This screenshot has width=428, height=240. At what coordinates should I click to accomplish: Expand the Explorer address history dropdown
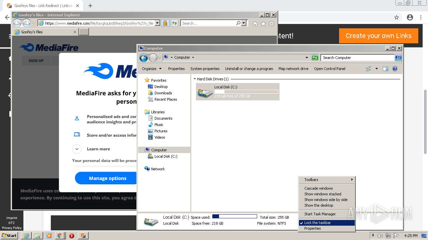307,58
